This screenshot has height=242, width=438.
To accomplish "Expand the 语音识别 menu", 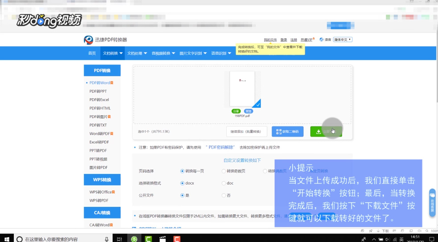I will coord(221,53).
